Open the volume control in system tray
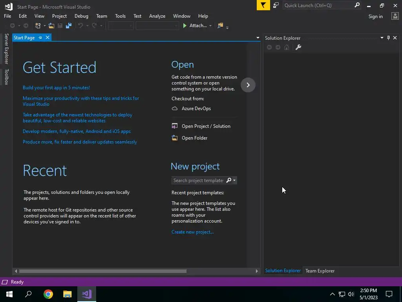Screen dimensions: 402x302 (x=351, y=294)
